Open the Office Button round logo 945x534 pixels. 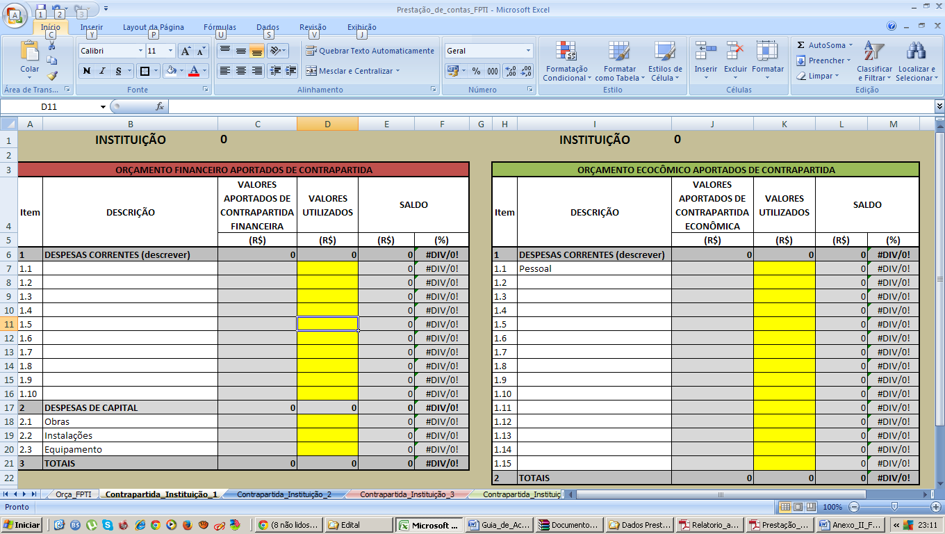point(15,14)
